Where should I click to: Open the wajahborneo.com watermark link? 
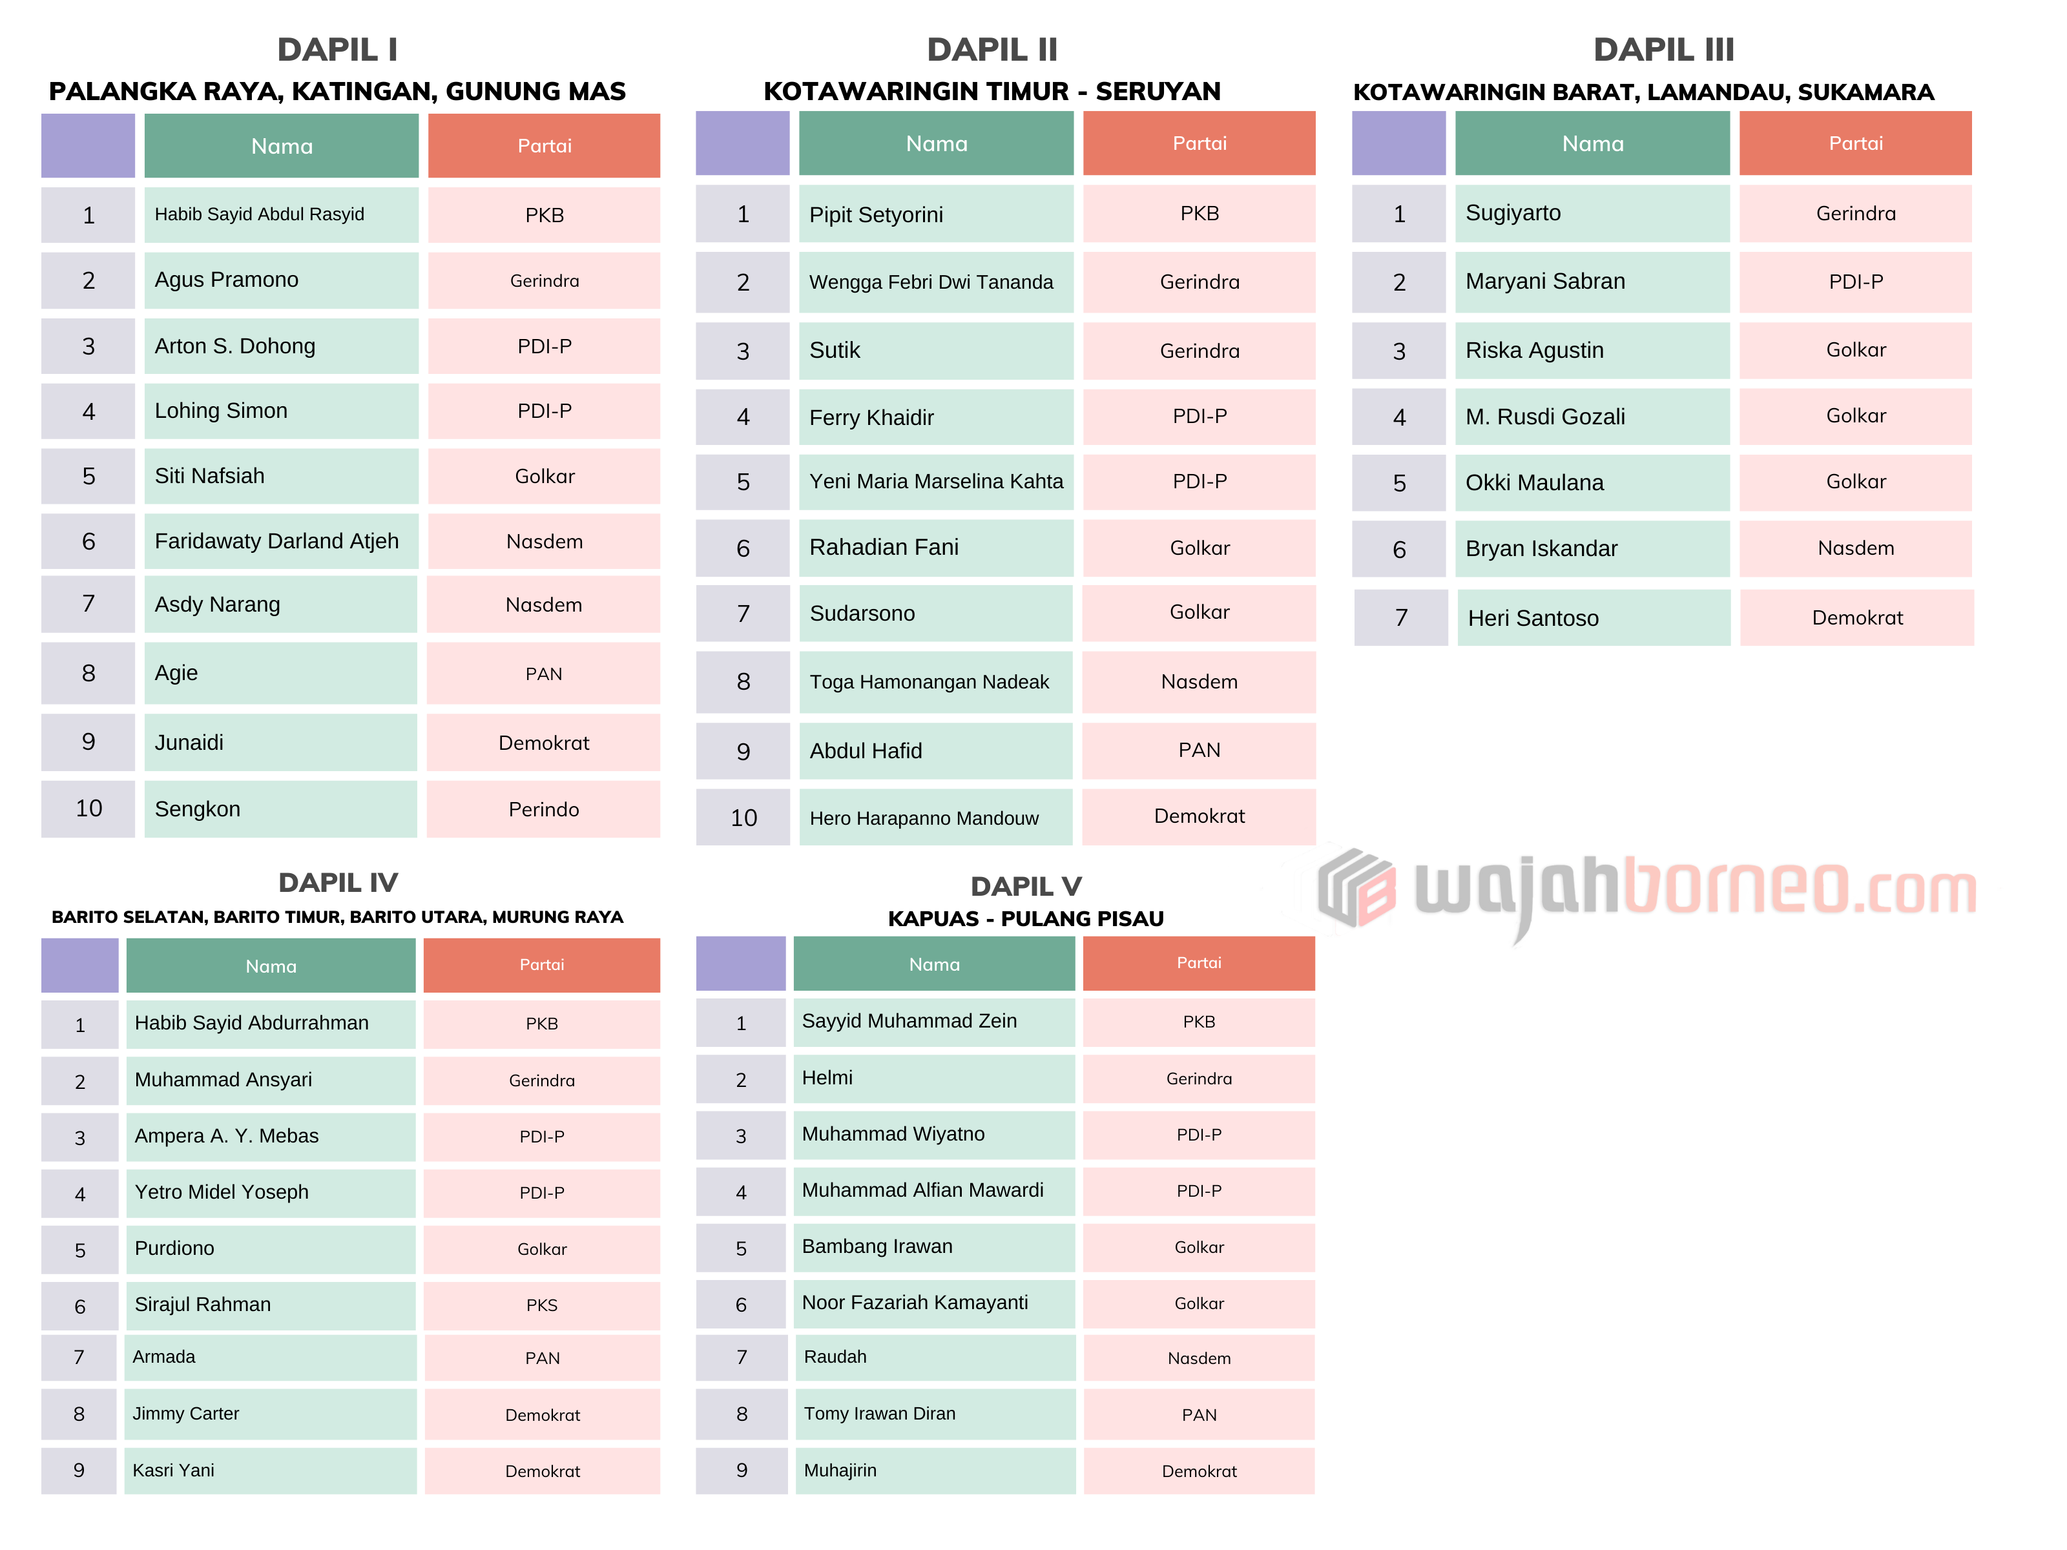pyautogui.click(x=1695, y=887)
